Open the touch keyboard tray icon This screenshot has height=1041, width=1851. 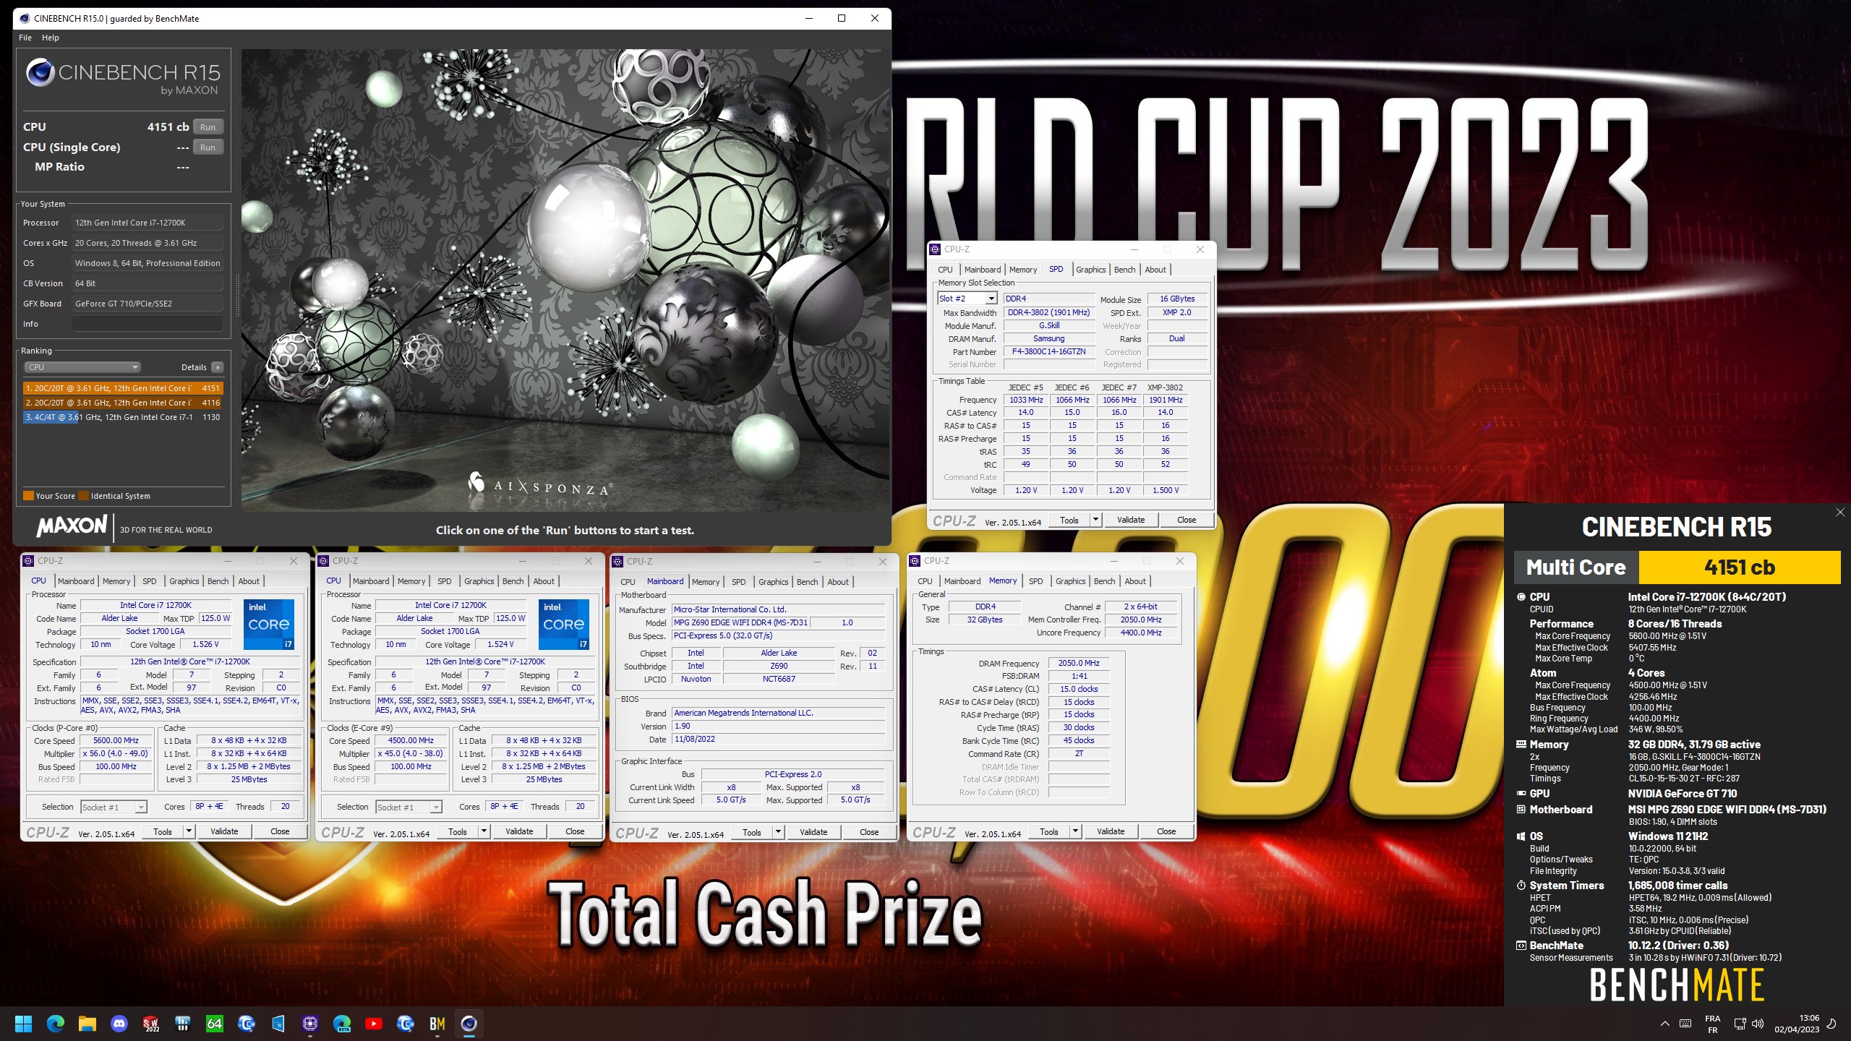coord(1685,1024)
